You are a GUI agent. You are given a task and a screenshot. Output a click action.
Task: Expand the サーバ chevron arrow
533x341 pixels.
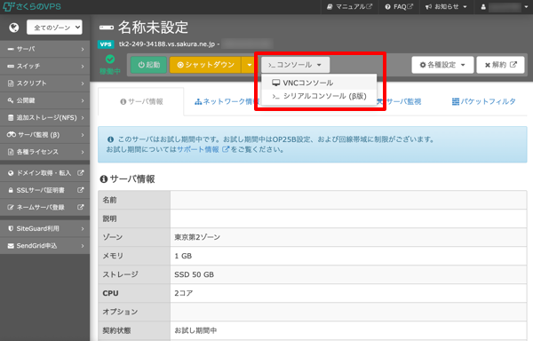[x=83, y=49]
